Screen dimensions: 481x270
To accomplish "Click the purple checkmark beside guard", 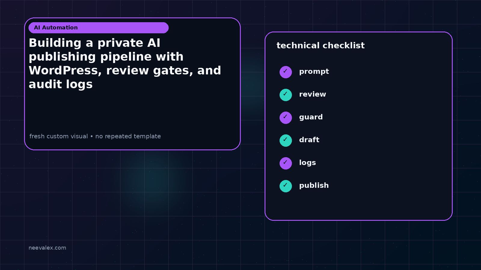I will [286, 118].
